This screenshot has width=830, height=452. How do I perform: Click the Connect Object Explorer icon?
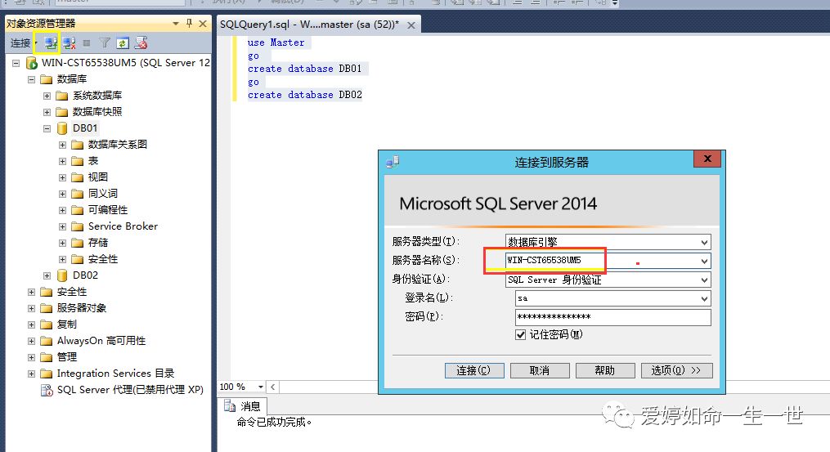(51, 43)
